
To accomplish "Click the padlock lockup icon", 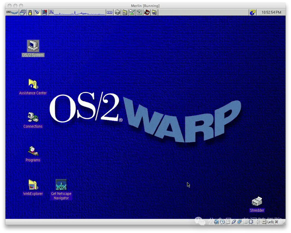I will click(30, 12).
